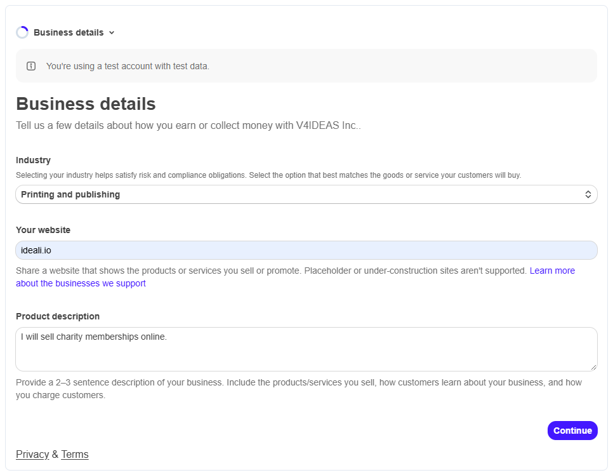
Task: Click the 'Tell us a few details' subtitle
Action: click(x=188, y=125)
